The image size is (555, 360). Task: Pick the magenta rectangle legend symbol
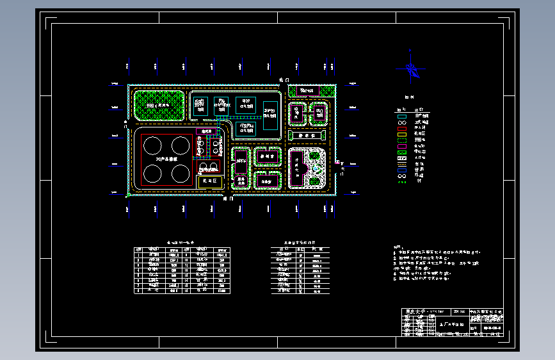click(402, 146)
